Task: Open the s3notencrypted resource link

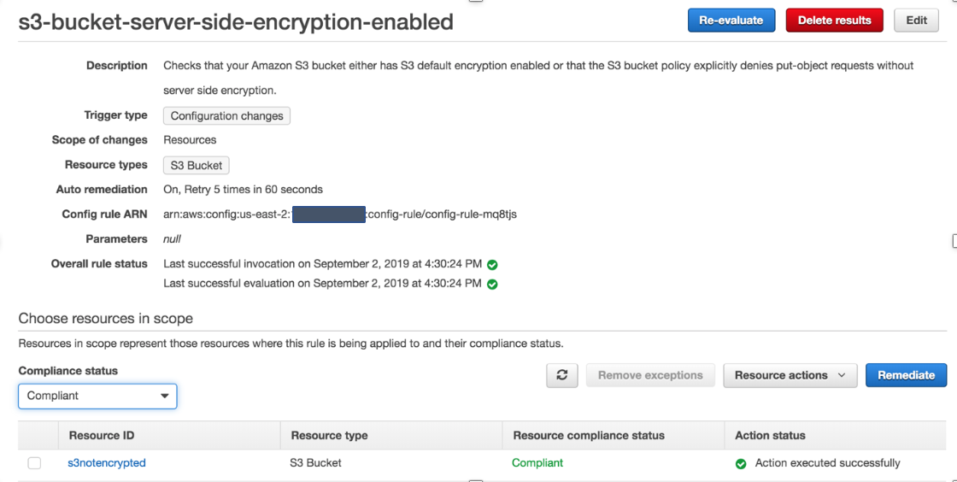Action: pos(107,463)
